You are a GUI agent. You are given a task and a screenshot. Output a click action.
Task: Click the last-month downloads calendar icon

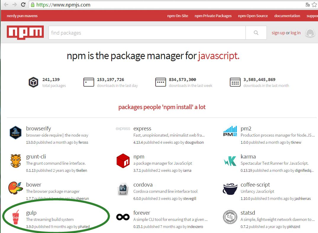click(x=235, y=82)
